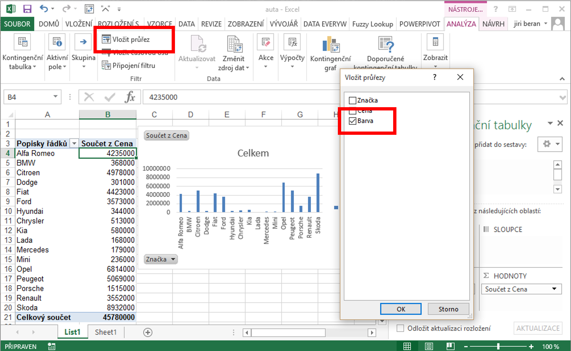Image resolution: width=571 pixels, height=351 pixels.
Task: Switch to the DATA ribbon tab
Action: [x=187, y=24]
